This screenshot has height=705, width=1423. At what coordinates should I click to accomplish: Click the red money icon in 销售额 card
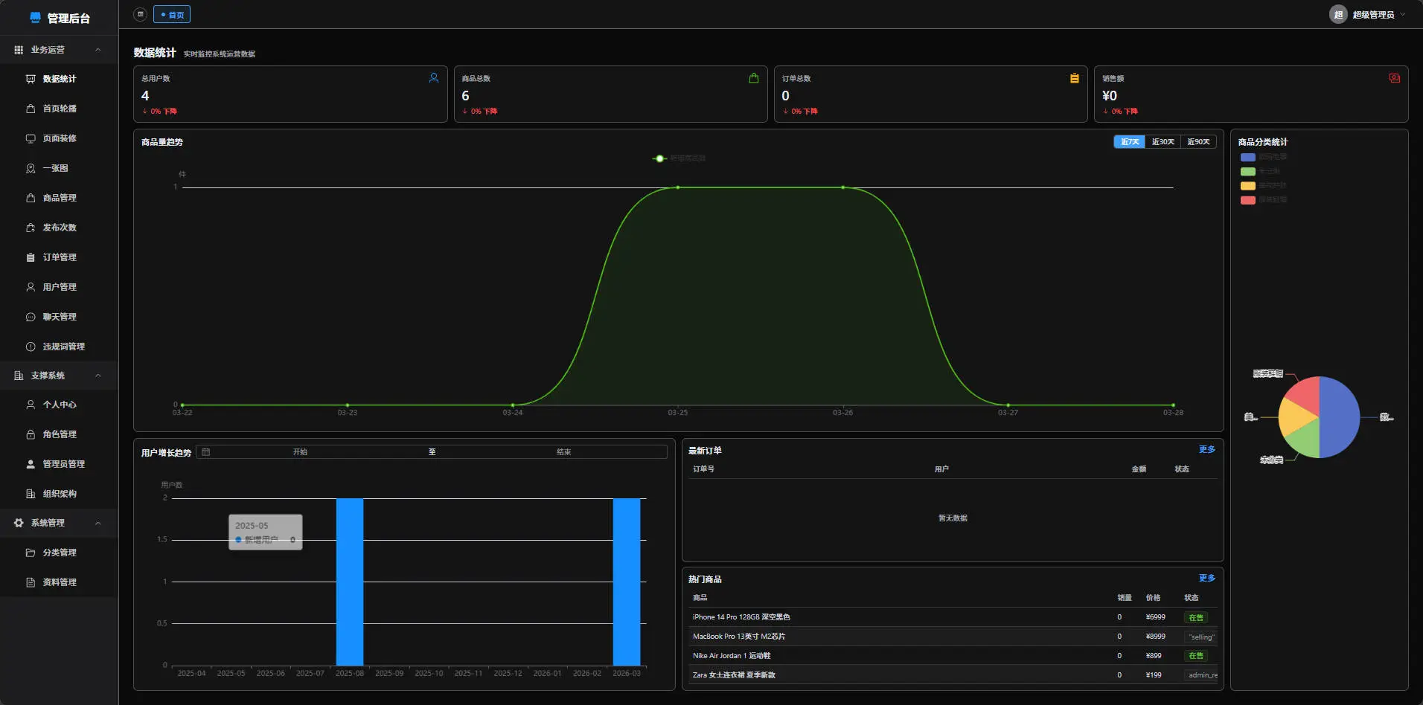[x=1394, y=78]
